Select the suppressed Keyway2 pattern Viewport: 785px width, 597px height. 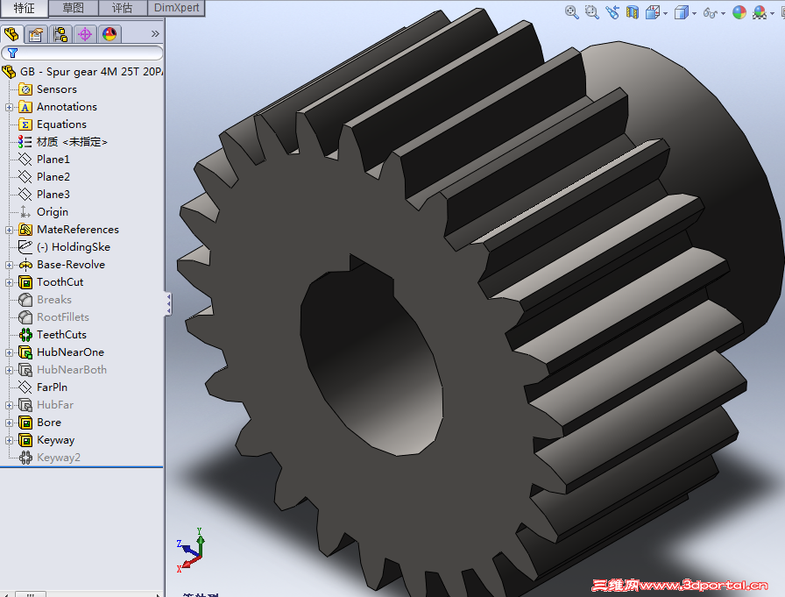coord(50,458)
